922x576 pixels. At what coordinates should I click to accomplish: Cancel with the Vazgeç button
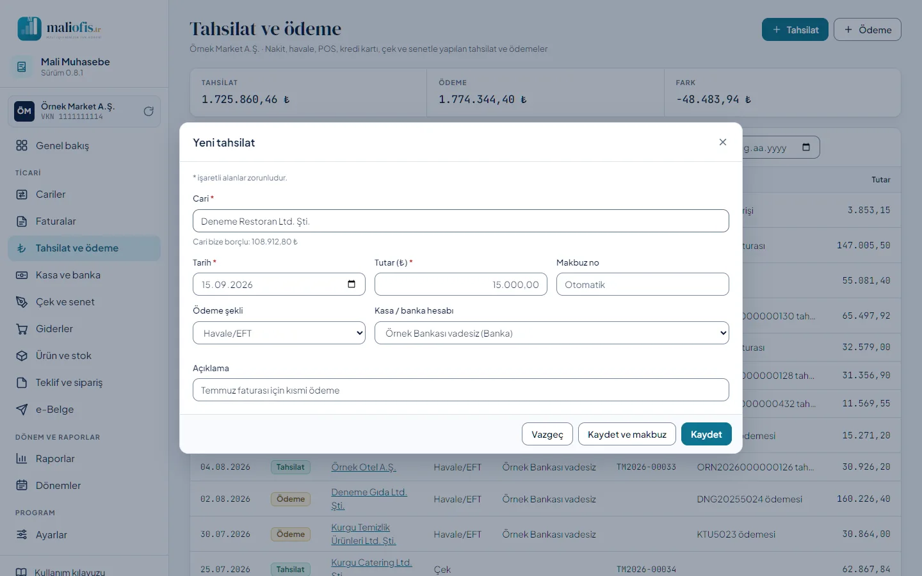click(x=547, y=434)
